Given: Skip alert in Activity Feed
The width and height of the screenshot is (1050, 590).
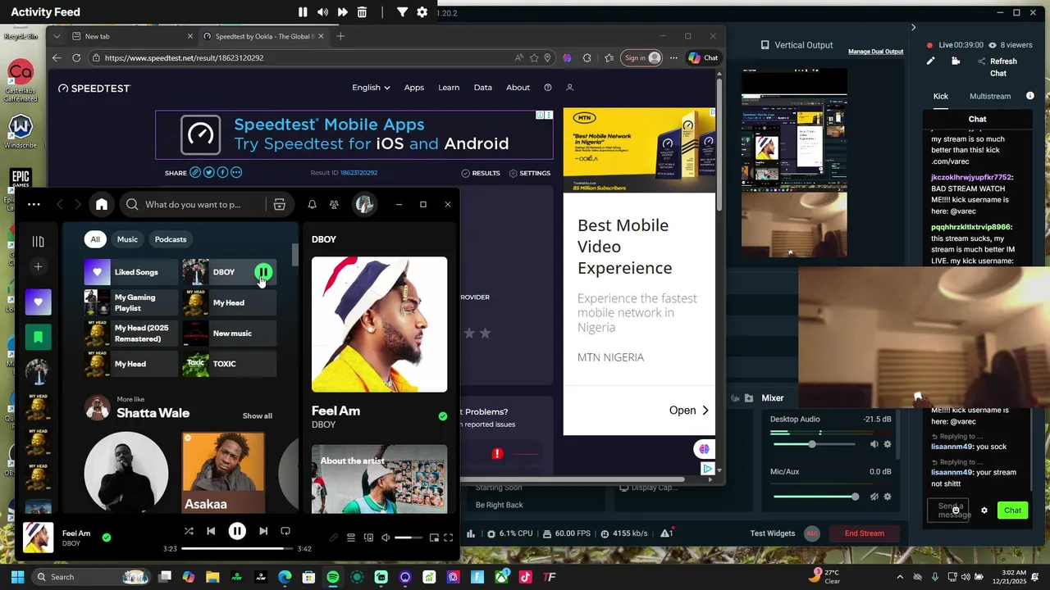Looking at the screenshot, I should coord(342,12).
